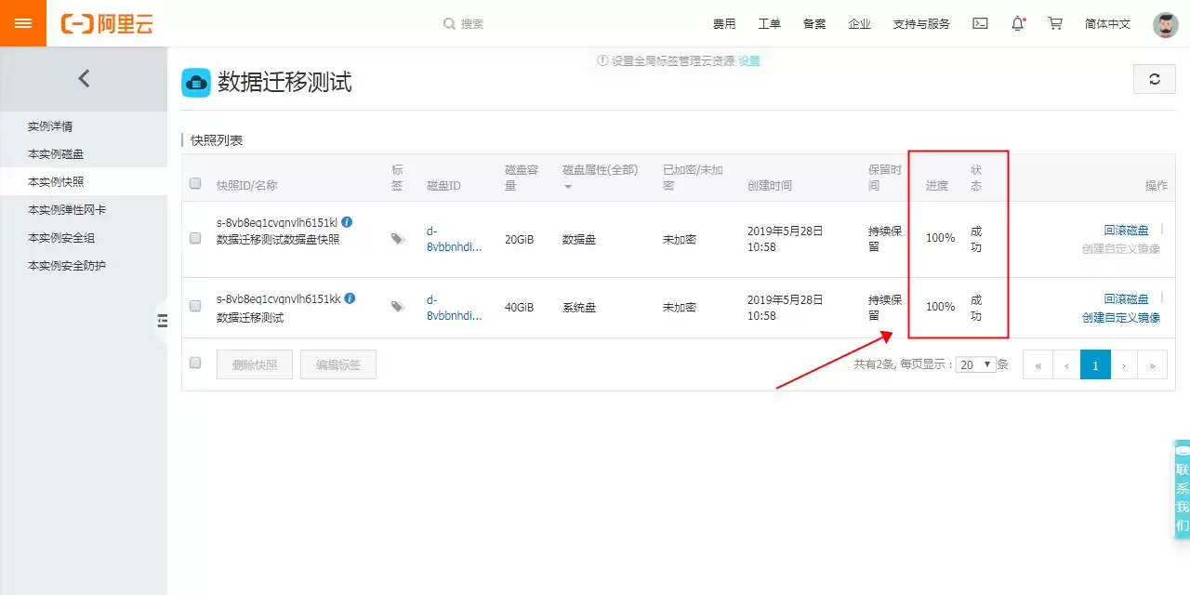1190x595 pixels.
Task: Click the search box in top bar
Action: [x=521, y=24]
